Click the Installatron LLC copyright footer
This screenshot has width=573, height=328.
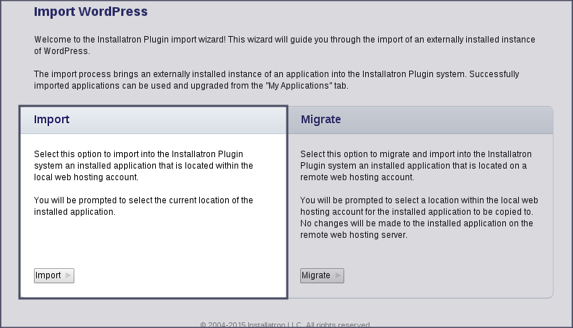[x=286, y=324]
